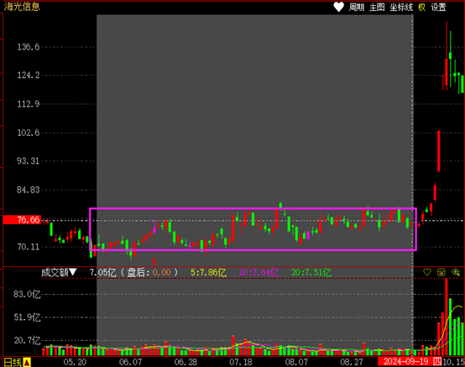This screenshot has height=367, width=465.
Task: Toggle 坐标线 coordinate lines
Action: pyautogui.click(x=401, y=7)
